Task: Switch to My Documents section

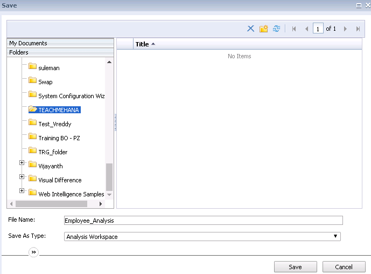Action: tap(28, 43)
